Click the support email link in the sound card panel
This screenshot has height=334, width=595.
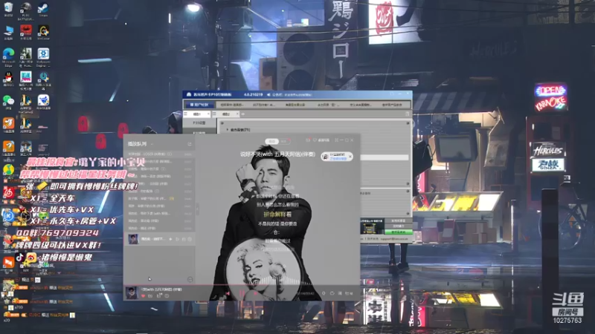point(394,239)
